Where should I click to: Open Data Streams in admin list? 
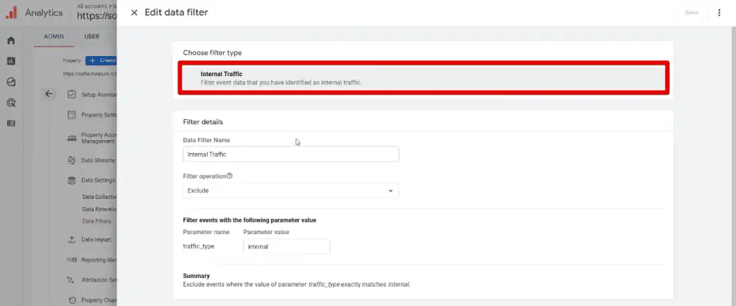(x=98, y=160)
